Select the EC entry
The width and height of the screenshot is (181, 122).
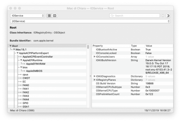24,82
